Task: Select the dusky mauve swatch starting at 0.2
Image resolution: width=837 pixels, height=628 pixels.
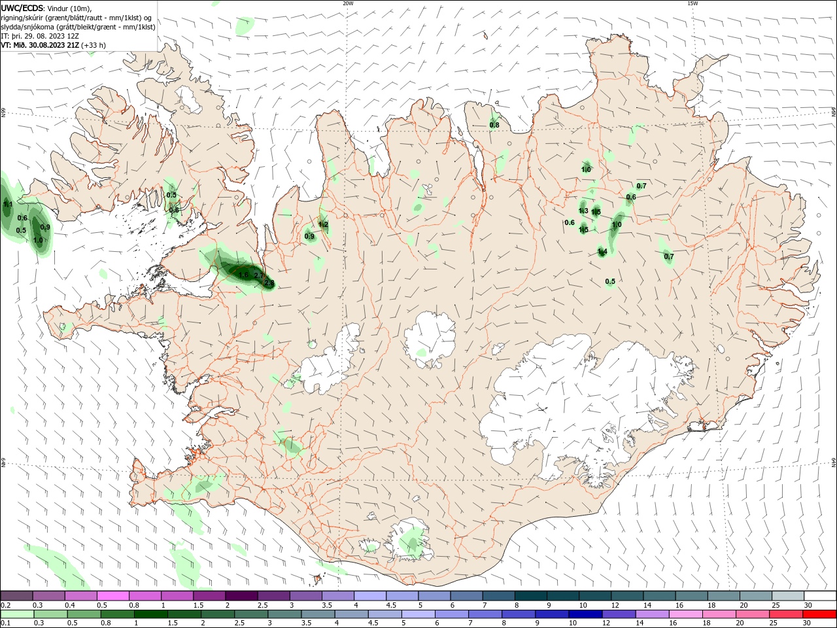Action: 16,596
